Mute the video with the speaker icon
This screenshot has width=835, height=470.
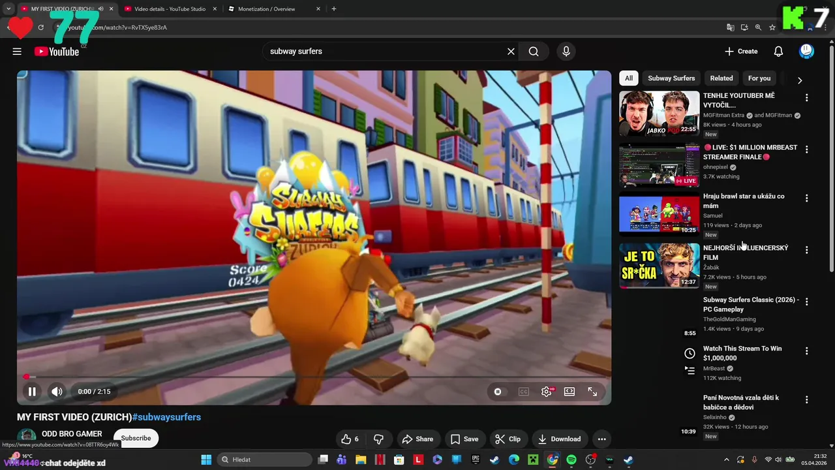[x=57, y=392]
